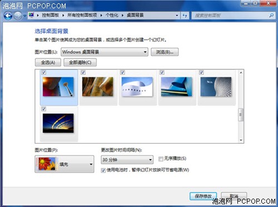Open the 图片位置(L) Windows 桌面背景 combo box
The width and height of the screenshot is (278, 207).
[105, 52]
